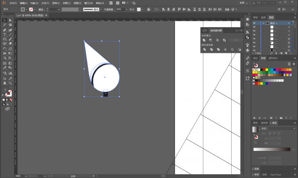This screenshot has height=178, width=298.
Task: Select the Artboard tool
Action: (5, 78)
